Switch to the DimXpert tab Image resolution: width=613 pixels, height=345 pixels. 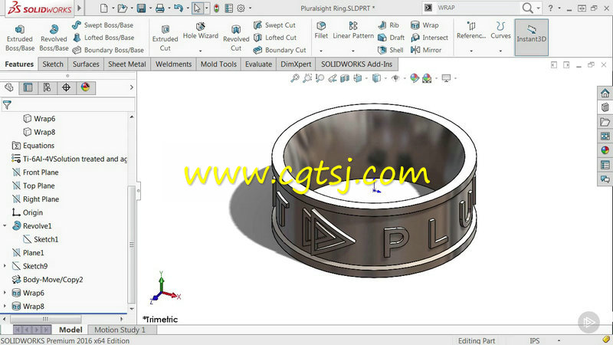(x=296, y=64)
